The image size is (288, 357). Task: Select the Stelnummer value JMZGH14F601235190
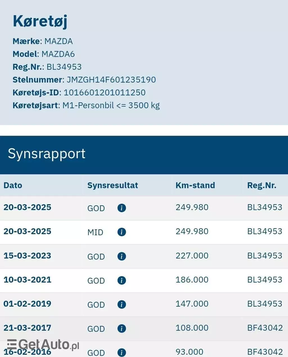pos(111,80)
